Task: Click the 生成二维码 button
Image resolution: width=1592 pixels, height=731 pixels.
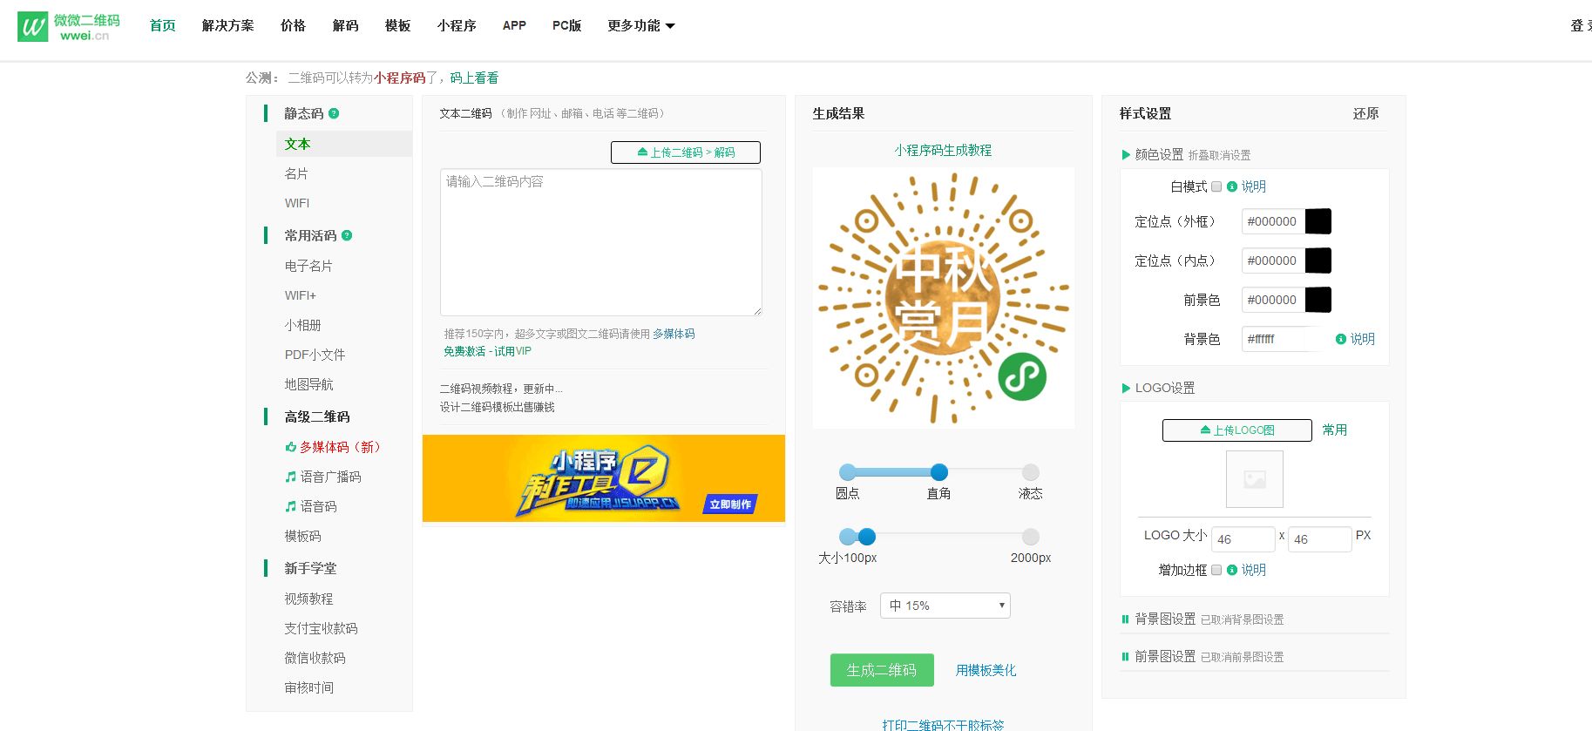Action: point(882,670)
